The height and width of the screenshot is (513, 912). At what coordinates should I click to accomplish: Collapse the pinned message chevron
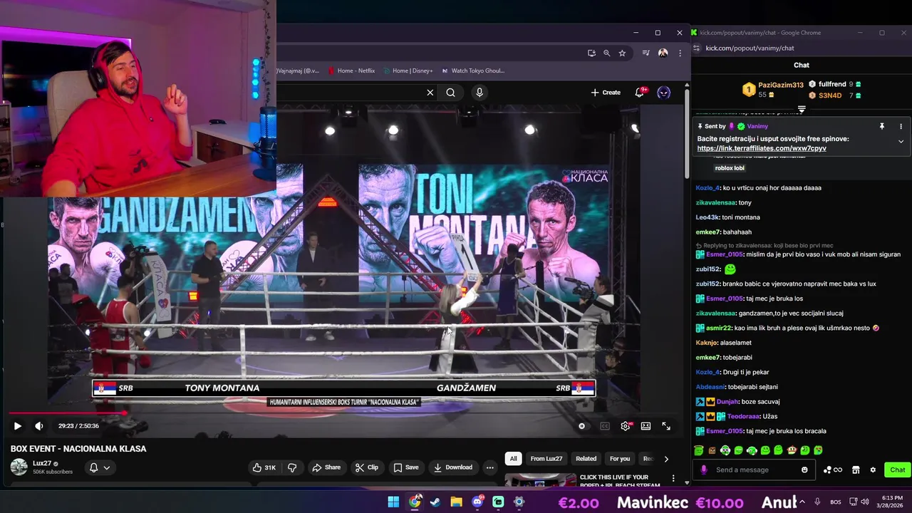(x=901, y=141)
